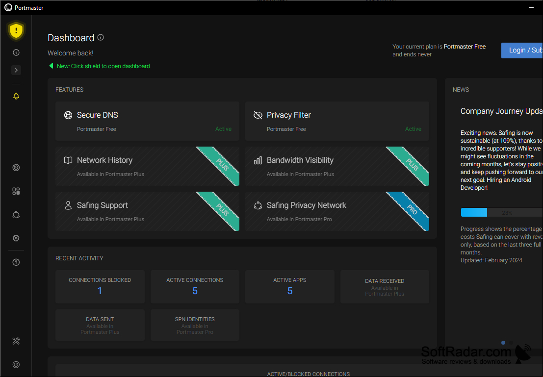Click the 'Network History' card title
543x377 pixels.
(x=104, y=160)
